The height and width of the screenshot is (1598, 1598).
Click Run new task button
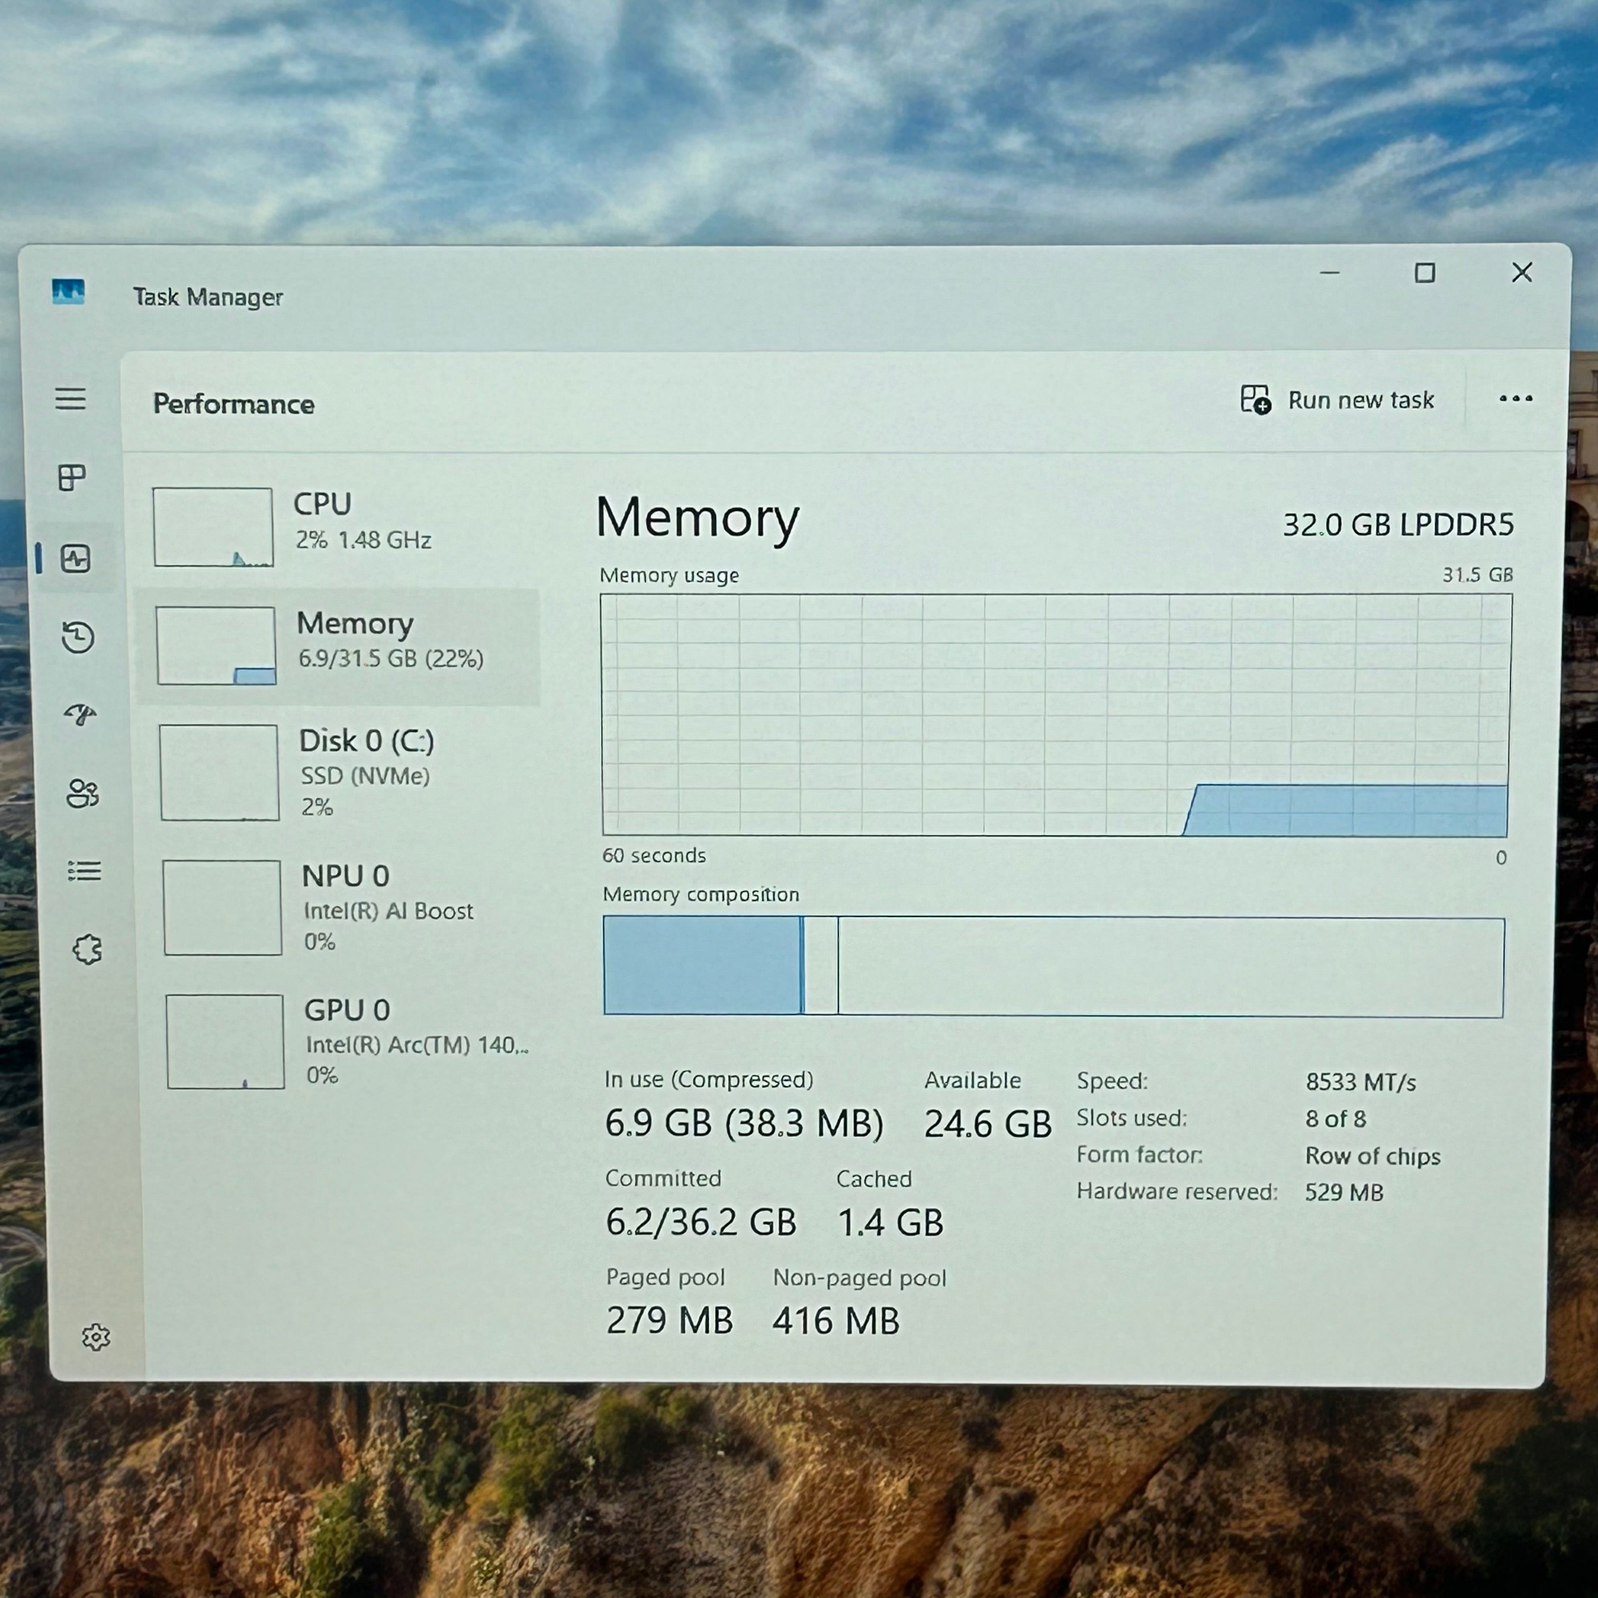coord(1337,401)
